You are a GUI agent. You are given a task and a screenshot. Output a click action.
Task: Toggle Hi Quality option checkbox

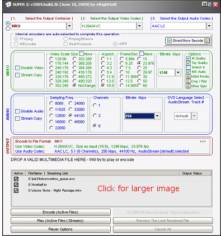[x=189, y=59]
